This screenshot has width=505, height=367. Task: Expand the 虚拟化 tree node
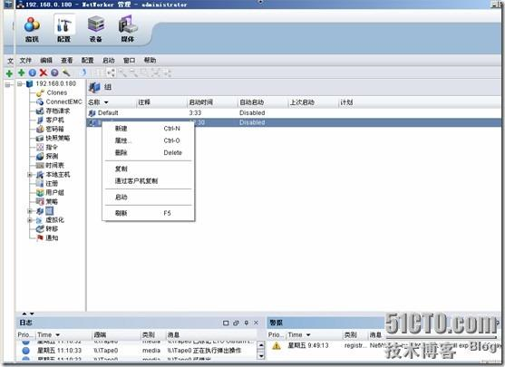click(30, 220)
